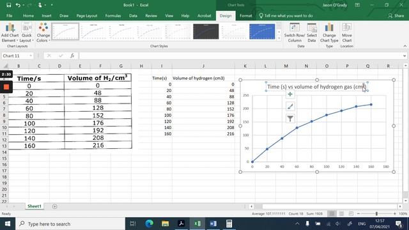Open the Data tab
Viewport: 409px width, 230px height.
(133, 15)
